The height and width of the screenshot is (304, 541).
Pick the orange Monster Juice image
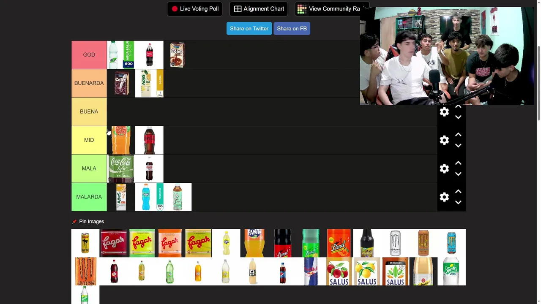[x=85, y=271]
